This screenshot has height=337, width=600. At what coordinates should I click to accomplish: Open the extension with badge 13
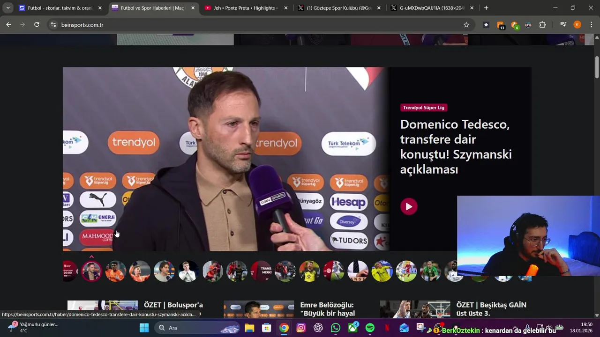500,25
